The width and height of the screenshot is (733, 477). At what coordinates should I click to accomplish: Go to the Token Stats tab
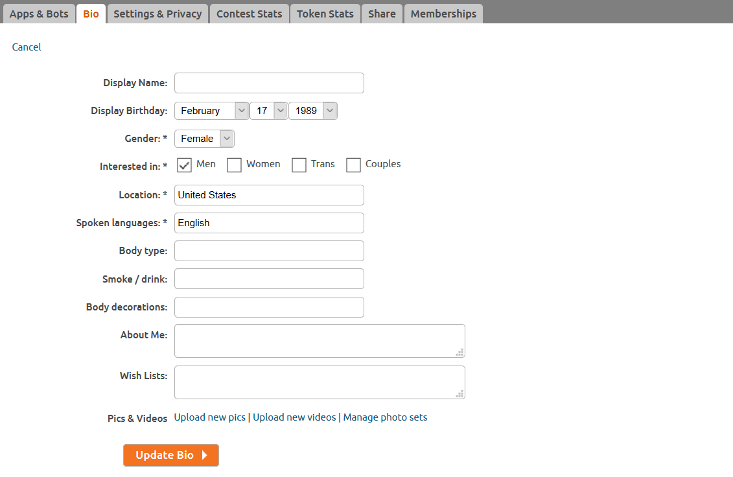pos(325,14)
